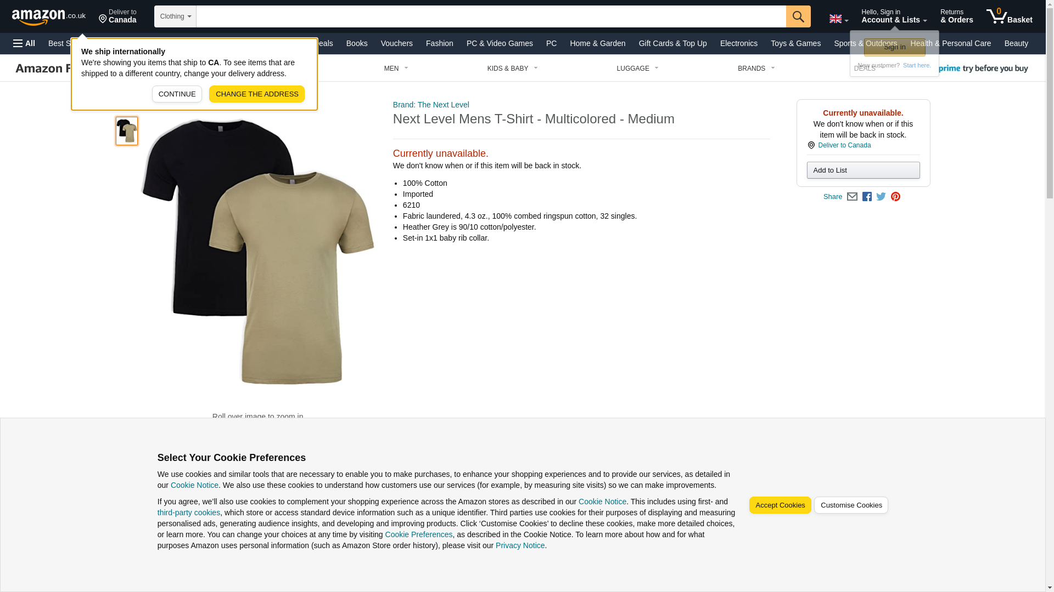Click the CHANGE THE ADDRESS button
The width and height of the screenshot is (1054, 592).
point(257,94)
